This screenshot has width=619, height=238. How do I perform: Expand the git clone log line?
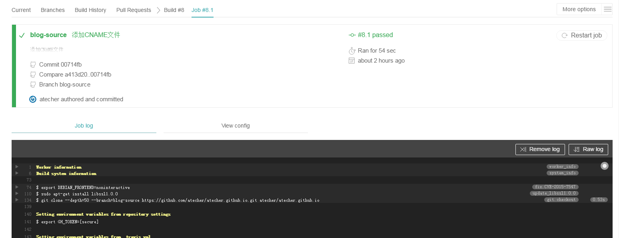coord(17,199)
